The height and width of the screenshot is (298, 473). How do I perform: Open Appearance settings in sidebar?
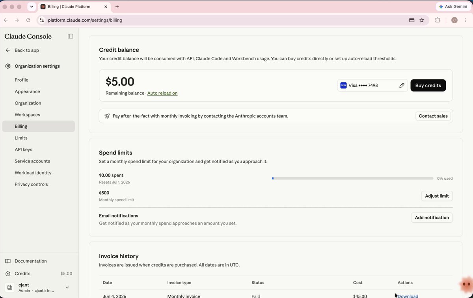coord(38,91)
